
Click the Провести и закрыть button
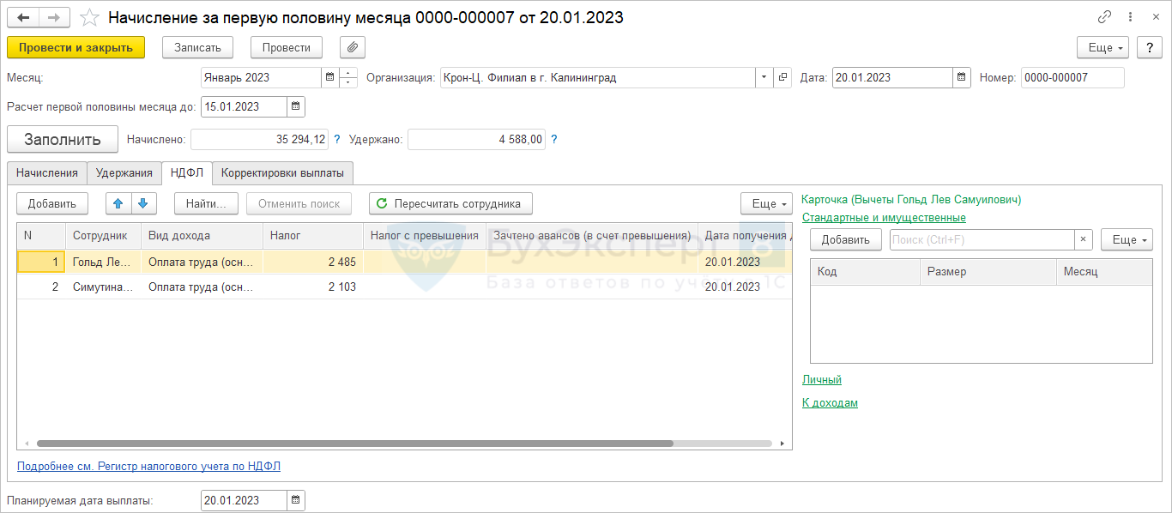(x=76, y=47)
